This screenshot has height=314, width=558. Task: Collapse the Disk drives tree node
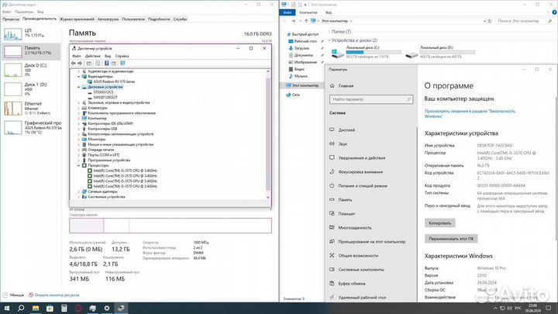click(x=78, y=87)
